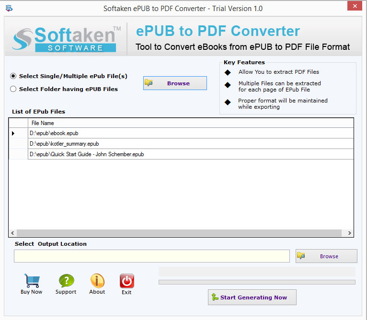Click the horizontal scrollbar left arrow
This screenshot has width=367, height=320.
13,233
